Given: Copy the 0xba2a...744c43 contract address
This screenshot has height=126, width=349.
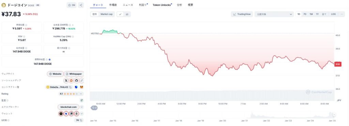Looking at the screenshot, I should pyautogui.click(x=71, y=87).
